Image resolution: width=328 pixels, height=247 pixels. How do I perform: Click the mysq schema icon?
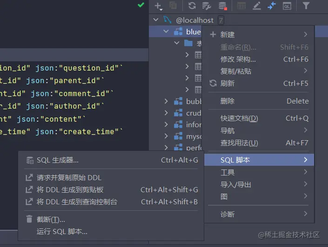pyautogui.click(x=178, y=136)
